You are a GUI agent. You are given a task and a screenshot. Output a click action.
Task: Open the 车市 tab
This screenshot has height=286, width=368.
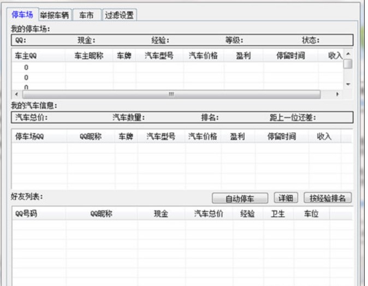pyautogui.click(x=86, y=15)
